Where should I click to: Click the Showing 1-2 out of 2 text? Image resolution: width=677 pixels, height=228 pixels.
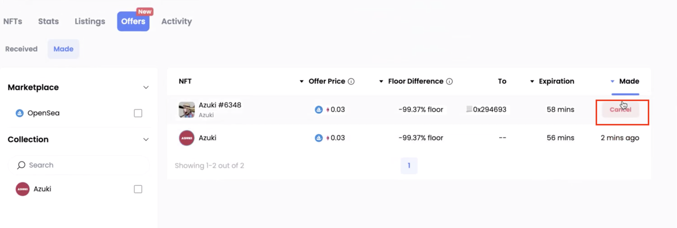[x=209, y=166]
